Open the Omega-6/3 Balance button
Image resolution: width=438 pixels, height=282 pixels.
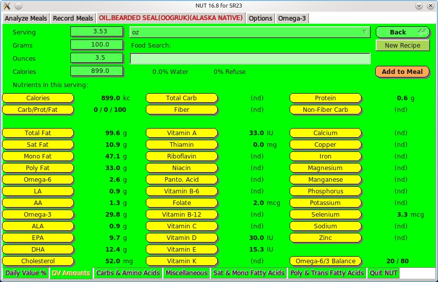point(325,261)
